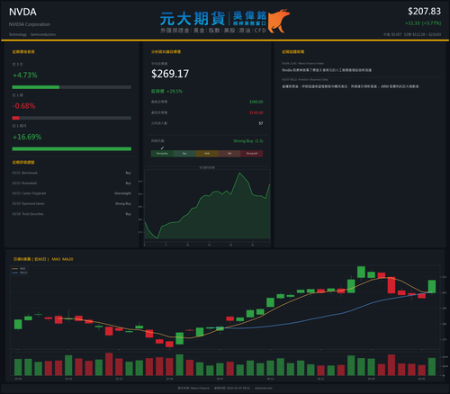Click the checkmark above the rating bar
Viewport: 450px width, 394px height.
(x=162, y=148)
